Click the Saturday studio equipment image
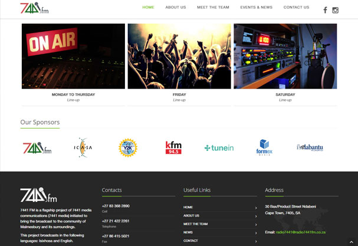 pyautogui.click(x=285, y=56)
